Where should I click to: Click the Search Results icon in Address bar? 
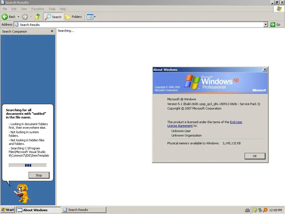[16, 25]
